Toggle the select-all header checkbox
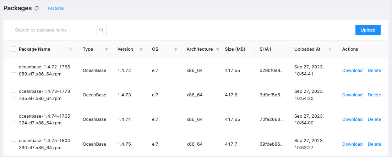 coord(13,49)
